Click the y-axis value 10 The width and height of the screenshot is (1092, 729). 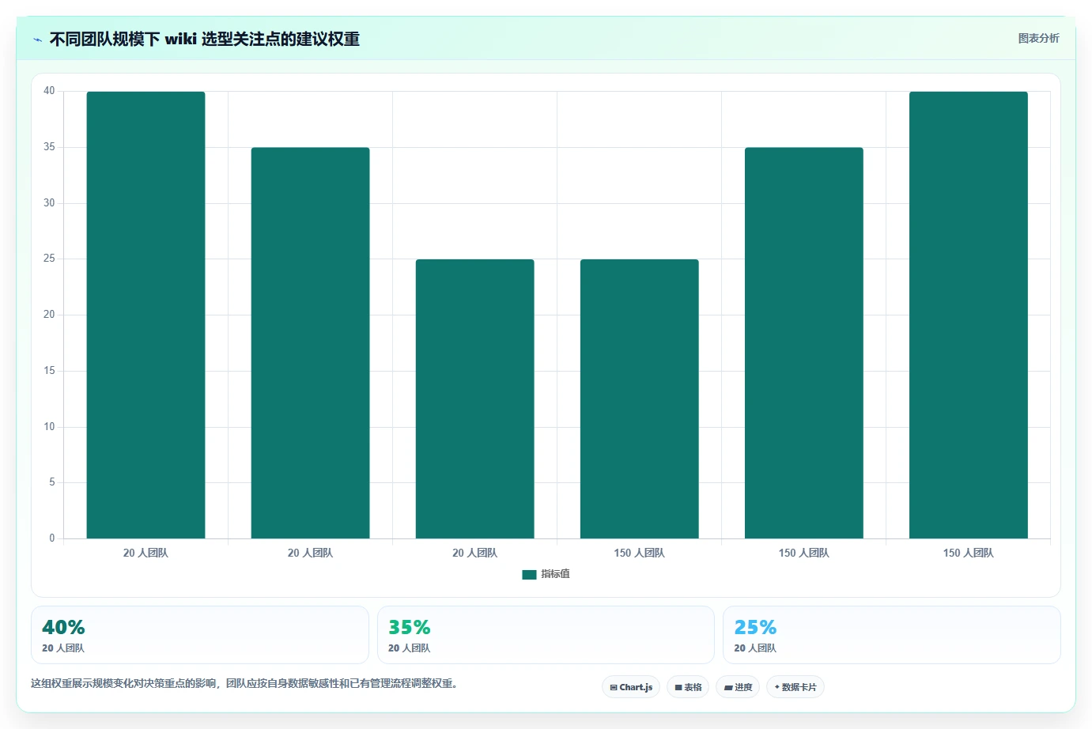click(x=49, y=427)
